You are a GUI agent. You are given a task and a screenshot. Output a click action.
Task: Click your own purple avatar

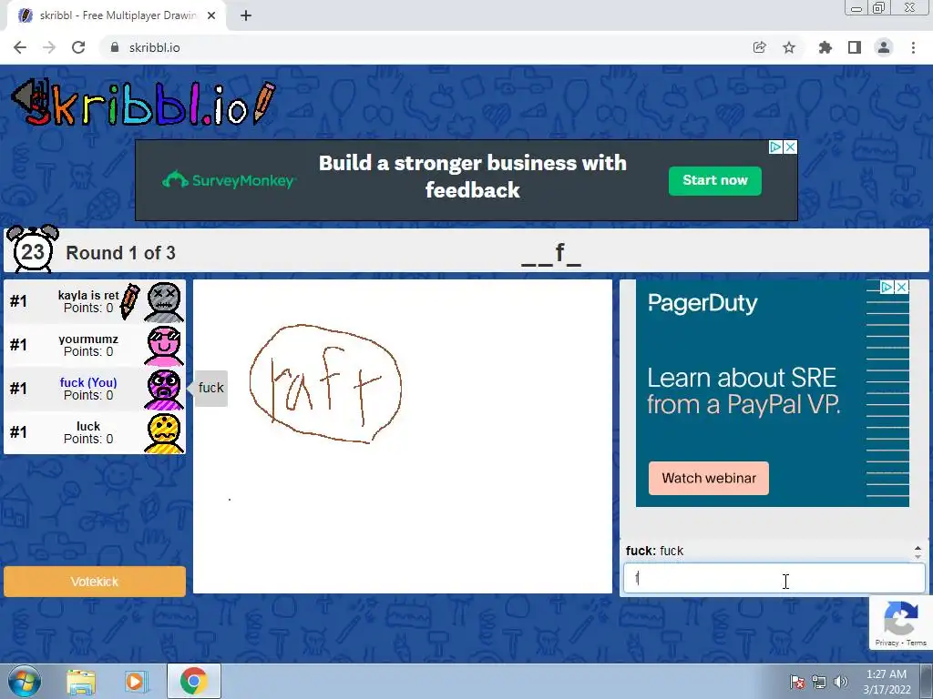[164, 390]
